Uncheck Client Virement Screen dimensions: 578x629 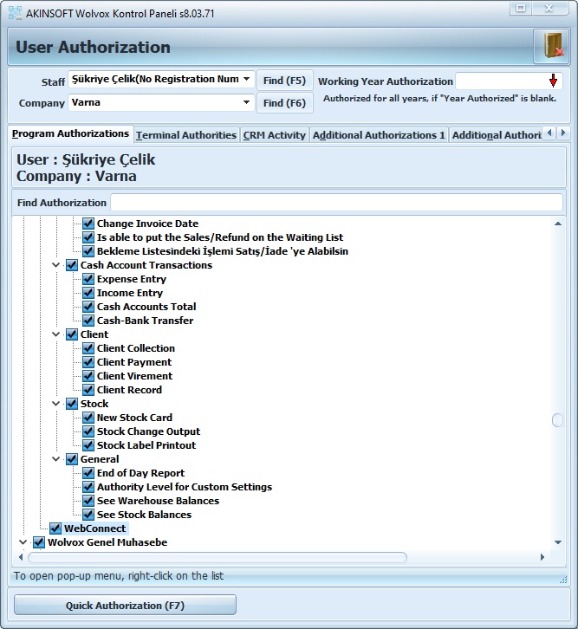pyautogui.click(x=88, y=376)
